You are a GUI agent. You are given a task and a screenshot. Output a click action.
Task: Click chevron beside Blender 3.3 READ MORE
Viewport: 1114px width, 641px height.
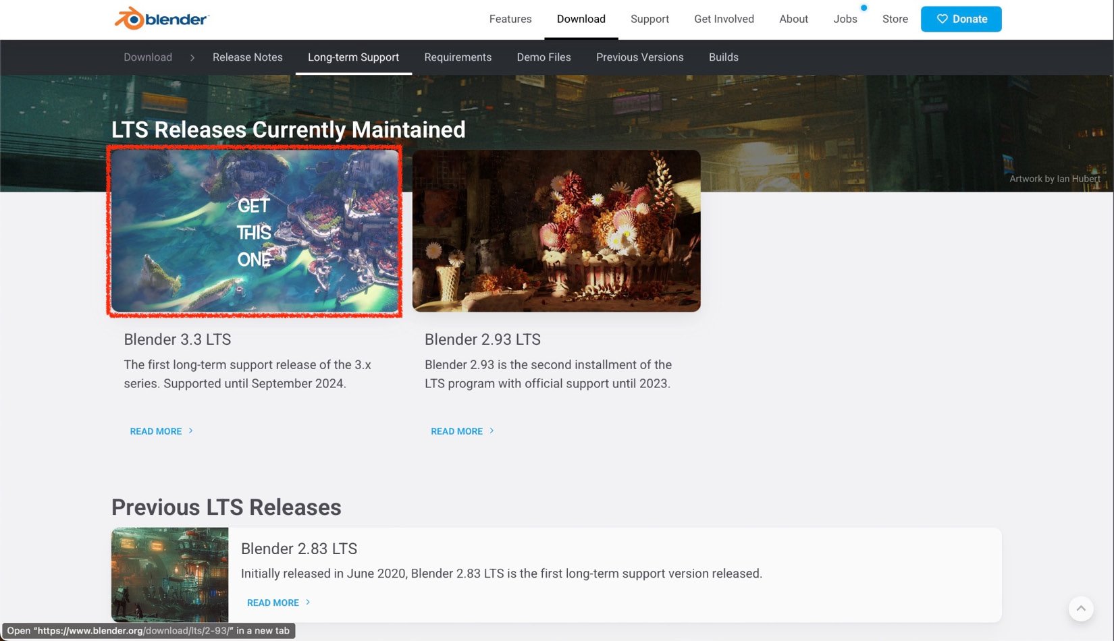(x=191, y=430)
